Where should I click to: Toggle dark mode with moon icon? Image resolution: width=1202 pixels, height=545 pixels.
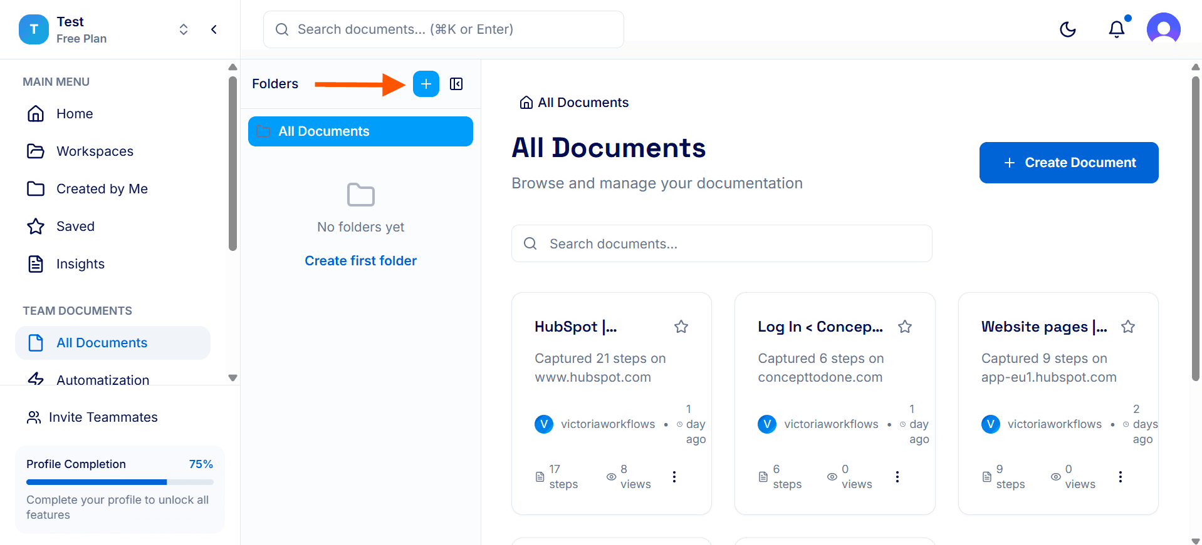[1068, 29]
